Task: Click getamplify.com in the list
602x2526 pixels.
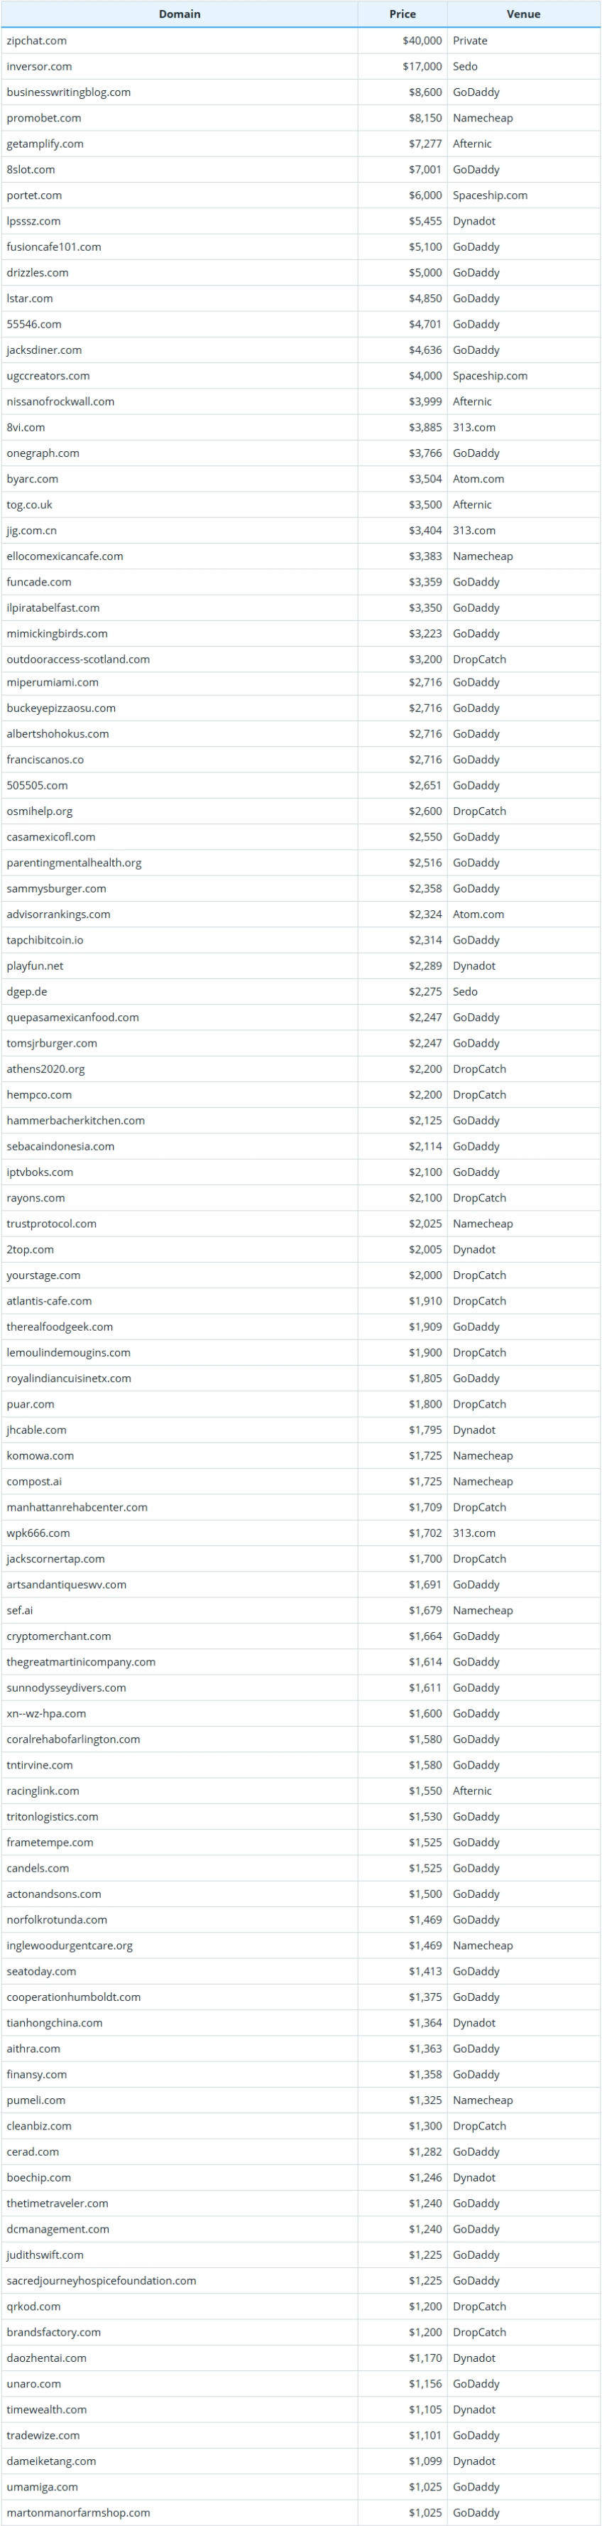Action: (45, 143)
